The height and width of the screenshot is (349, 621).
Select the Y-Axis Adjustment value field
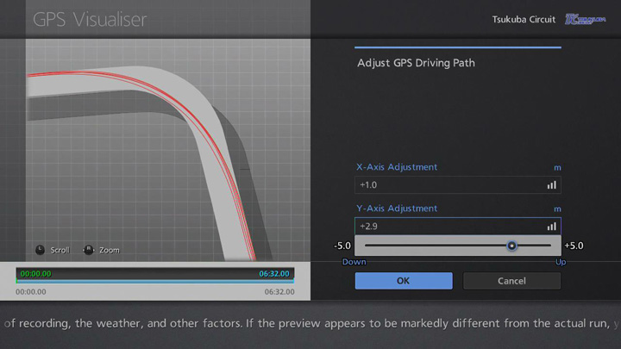[x=448, y=227]
